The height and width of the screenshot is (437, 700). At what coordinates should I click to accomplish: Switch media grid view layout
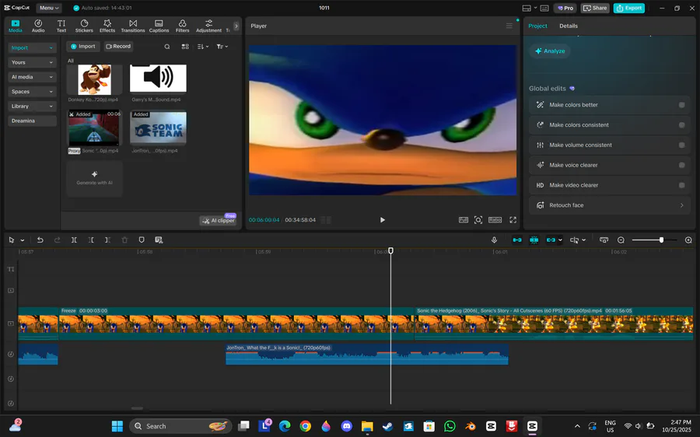click(185, 47)
